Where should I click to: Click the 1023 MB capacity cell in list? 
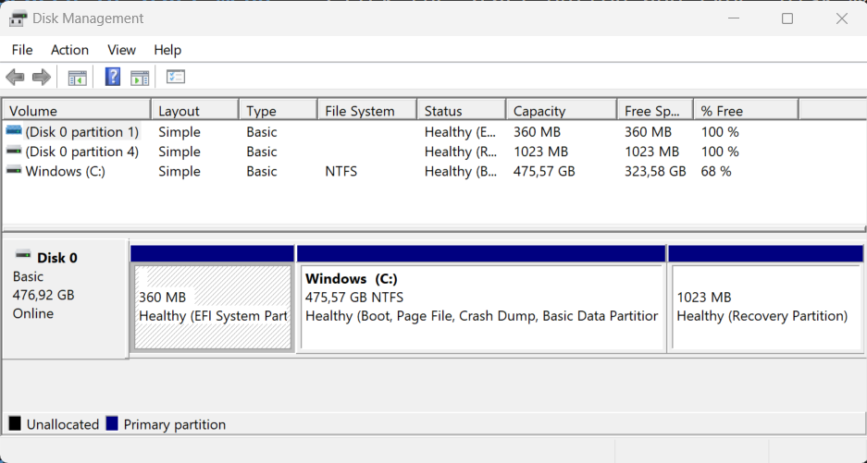coord(540,152)
